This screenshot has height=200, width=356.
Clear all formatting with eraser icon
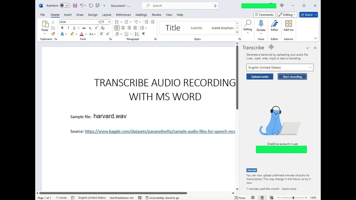(x=103, y=28)
